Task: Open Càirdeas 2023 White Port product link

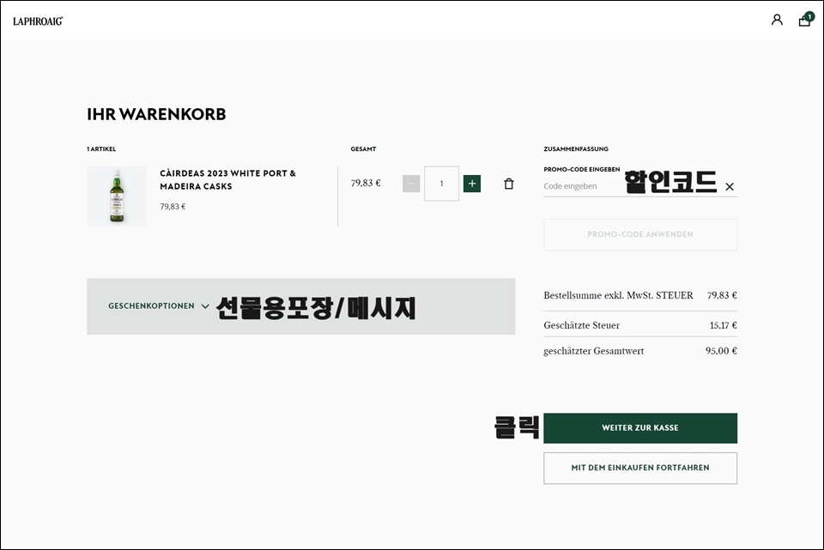Action: pyautogui.click(x=228, y=179)
